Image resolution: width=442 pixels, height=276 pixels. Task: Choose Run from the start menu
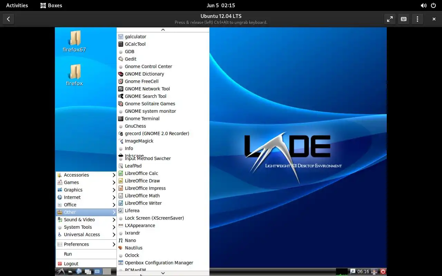tap(86, 254)
